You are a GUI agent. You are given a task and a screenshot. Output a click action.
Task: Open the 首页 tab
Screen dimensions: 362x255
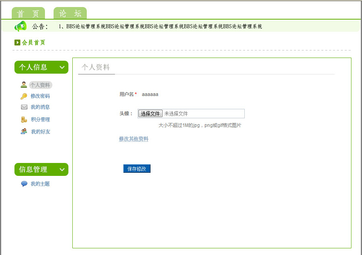(x=28, y=13)
